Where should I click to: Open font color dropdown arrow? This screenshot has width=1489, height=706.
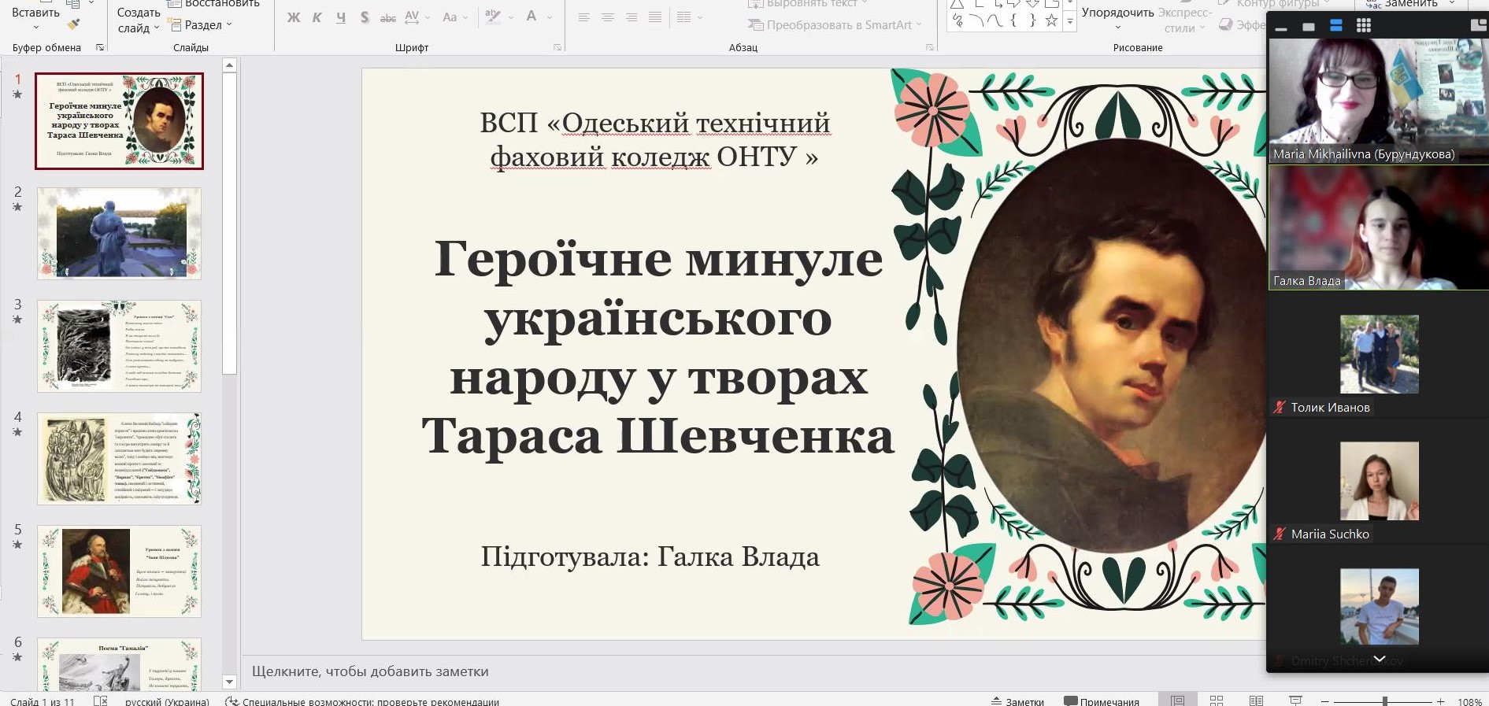coord(549,17)
